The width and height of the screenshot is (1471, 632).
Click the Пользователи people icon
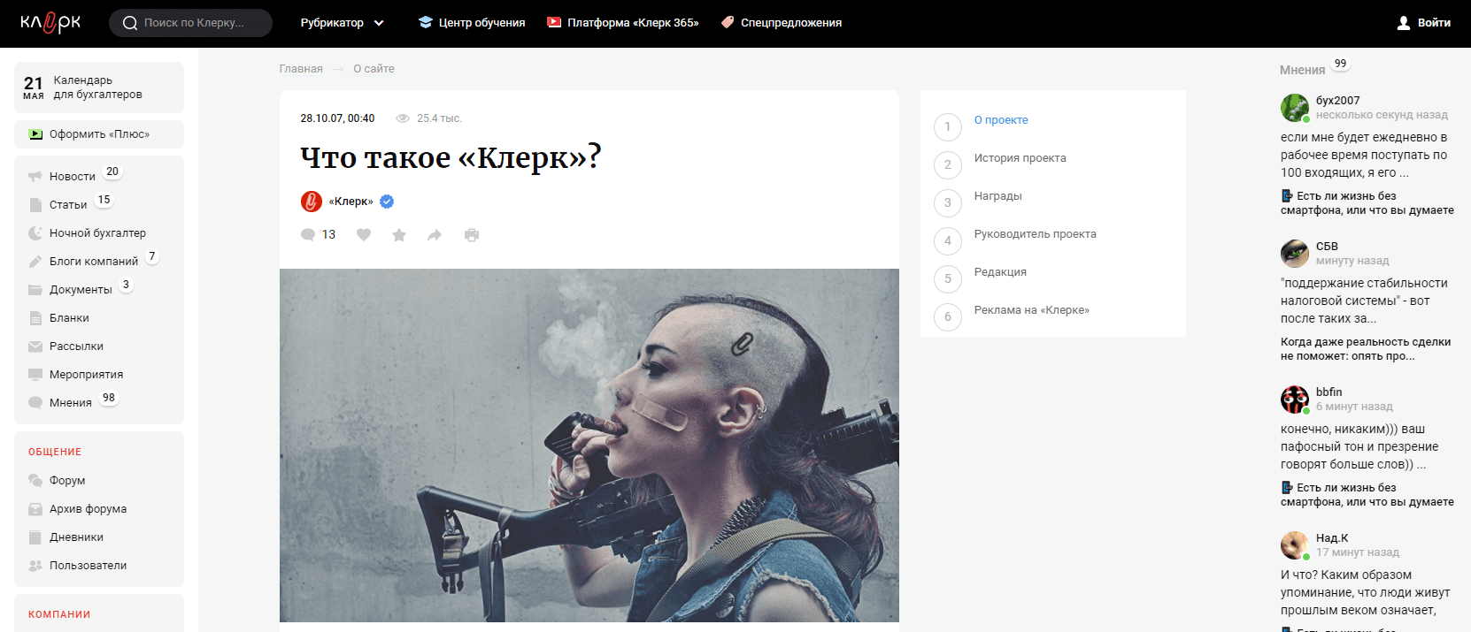[x=35, y=565]
